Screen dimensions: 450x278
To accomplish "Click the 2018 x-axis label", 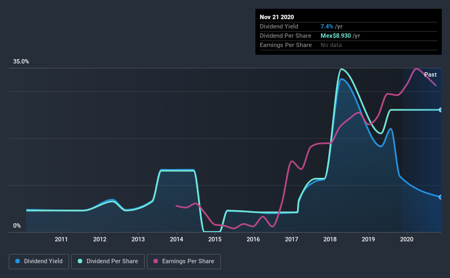I will 330,239.
